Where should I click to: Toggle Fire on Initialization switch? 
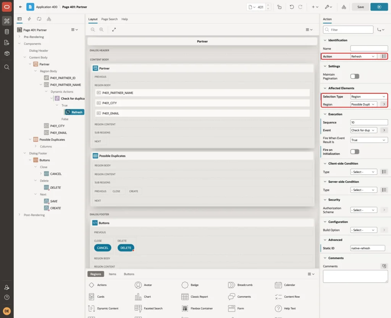click(x=355, y=152)
